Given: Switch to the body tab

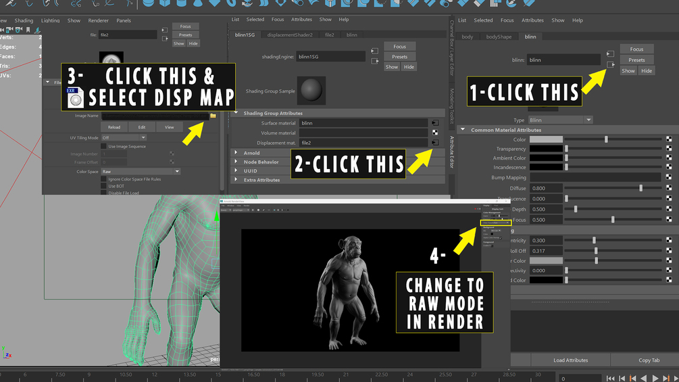Looking at the screenshot, I should click(x=468, y=37).
